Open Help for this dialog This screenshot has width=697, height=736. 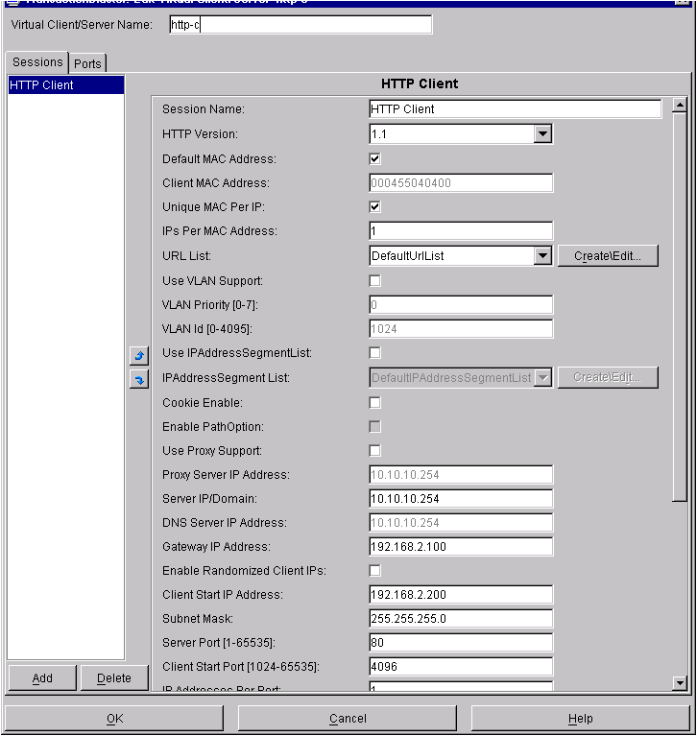point(581,718)
